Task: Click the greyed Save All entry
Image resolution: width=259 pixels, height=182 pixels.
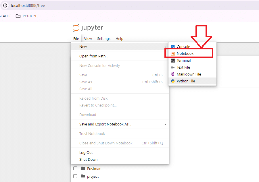Action: coord(120,89)
